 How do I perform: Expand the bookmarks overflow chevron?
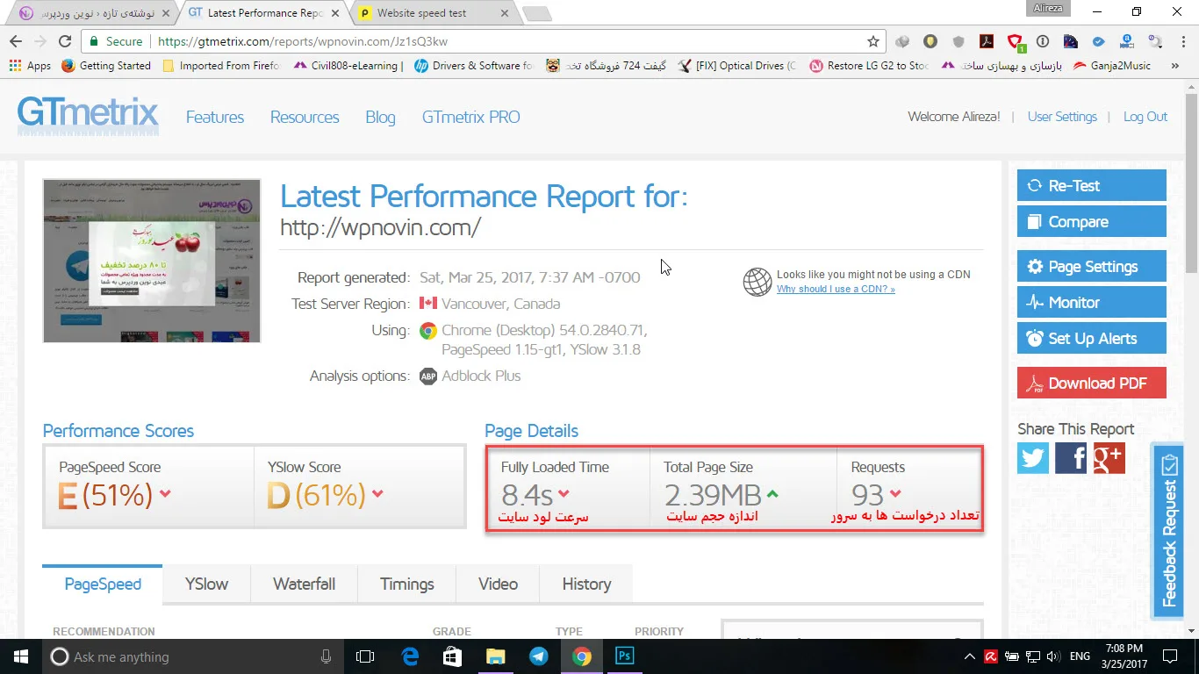[1174, 66]
